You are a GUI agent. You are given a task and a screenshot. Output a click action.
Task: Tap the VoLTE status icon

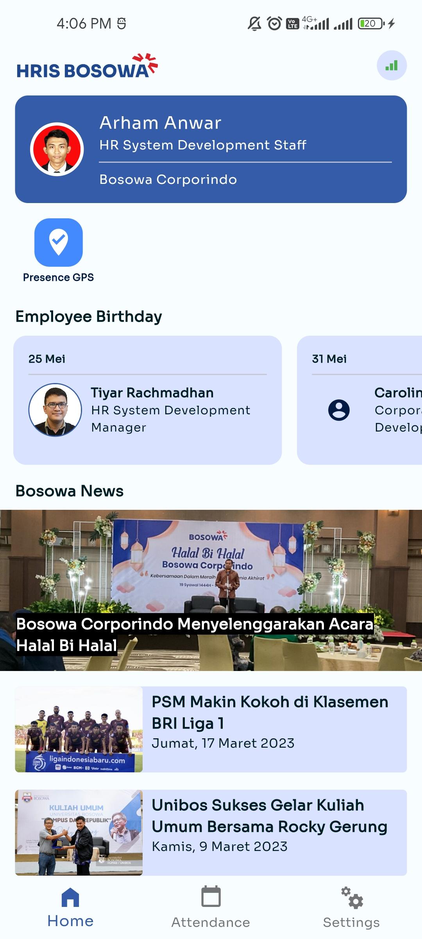(x=293, y=24)
